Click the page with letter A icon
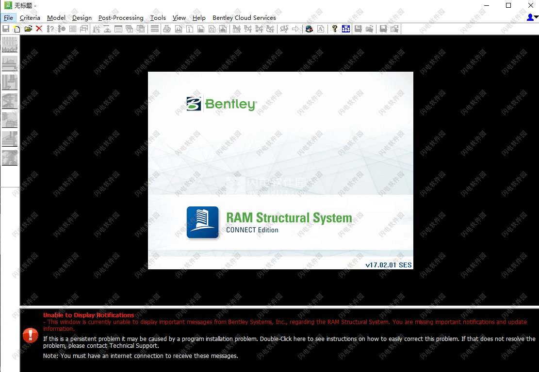This screenshot has width=539, height=372. [x=320, y=29]
